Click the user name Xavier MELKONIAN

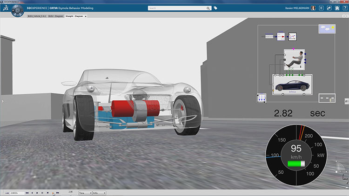tap(297, 8)
